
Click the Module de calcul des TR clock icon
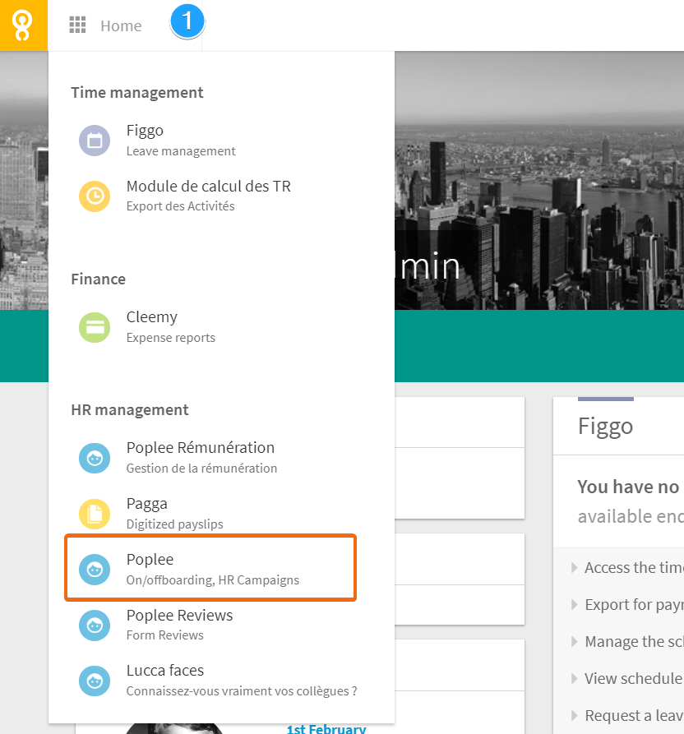pos(95,196)
